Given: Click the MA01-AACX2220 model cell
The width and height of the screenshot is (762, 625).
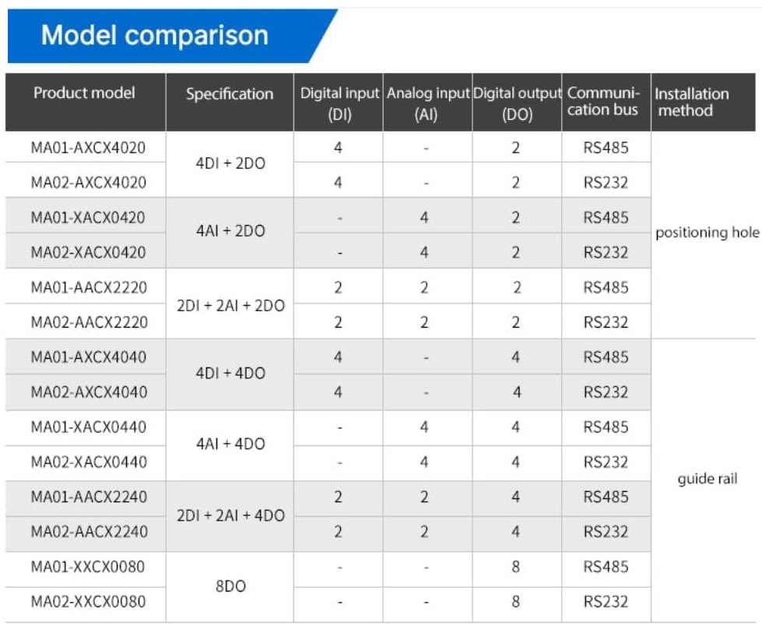Looking at the screenshot, I should click(89, 287).
